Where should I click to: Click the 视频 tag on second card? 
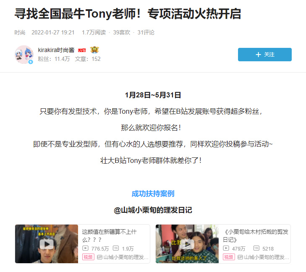coord(229,257)
